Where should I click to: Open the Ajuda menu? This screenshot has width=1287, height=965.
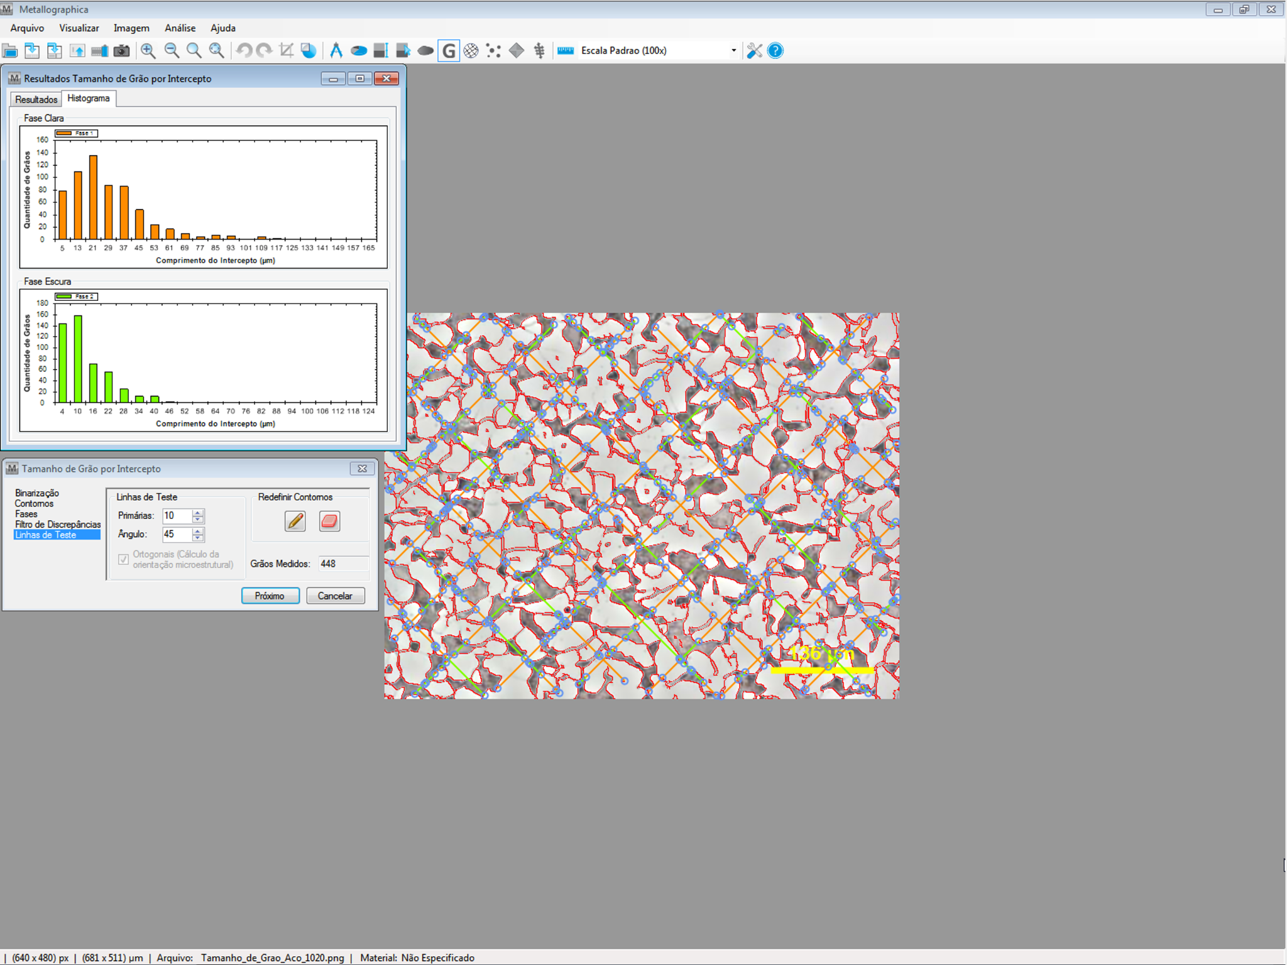coord(223,28)
